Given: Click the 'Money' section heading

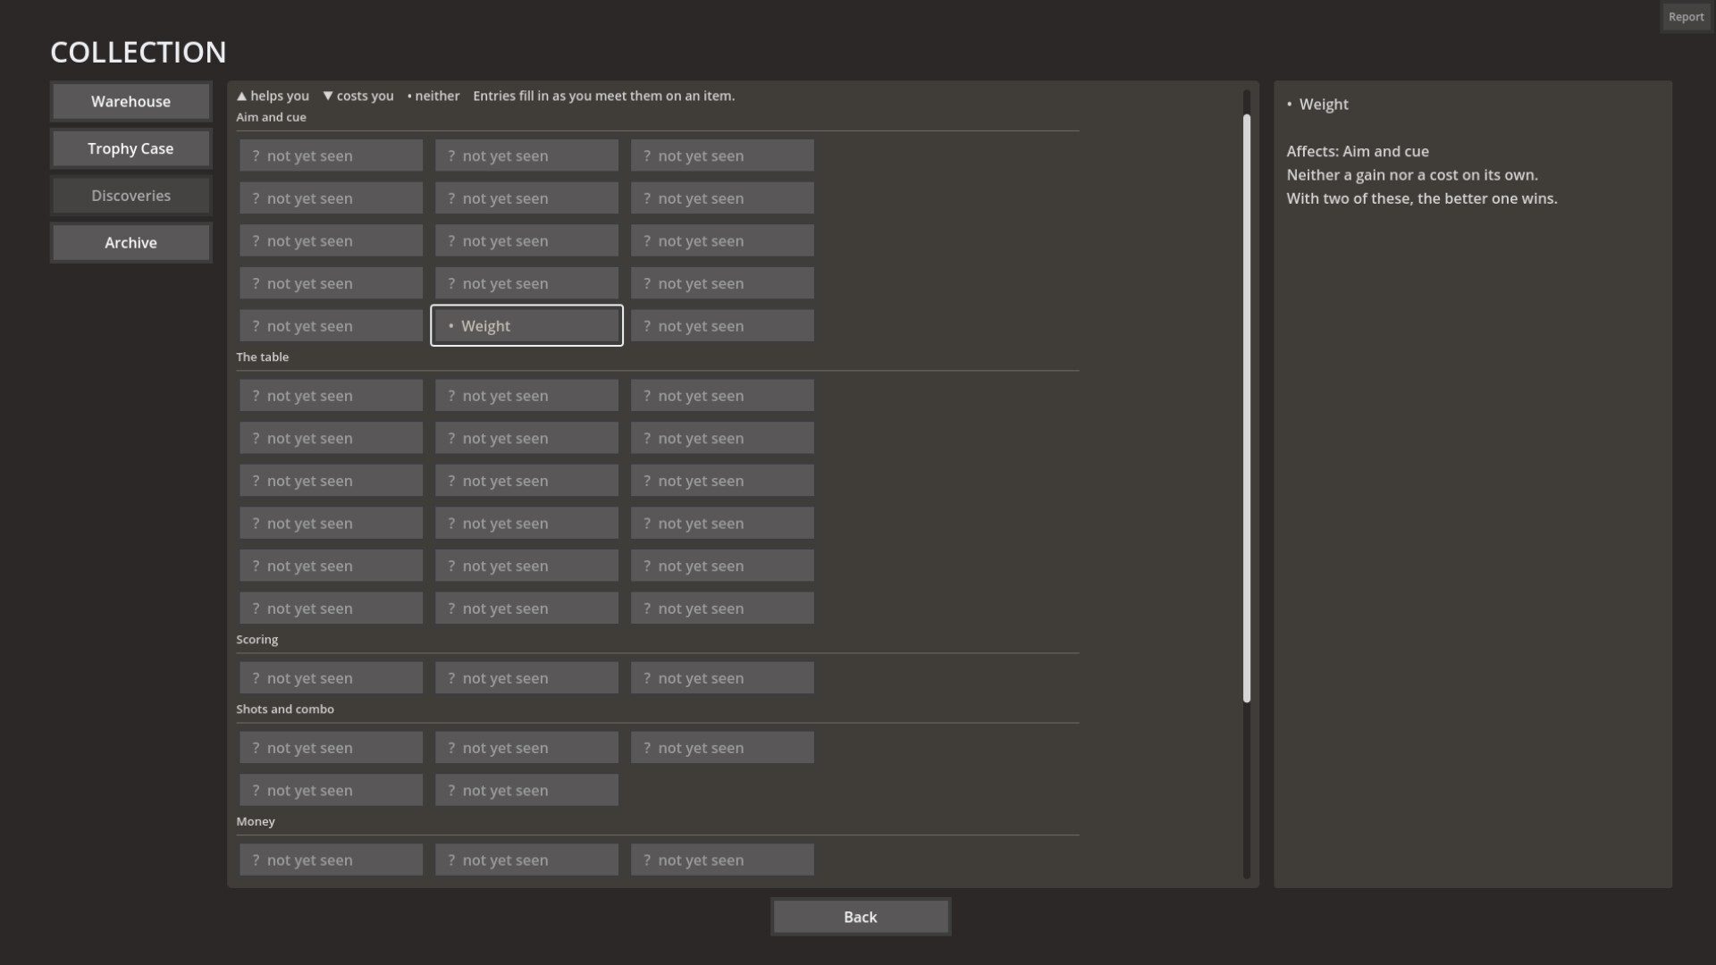Looking at the screenshot, I should click(255, 822).
